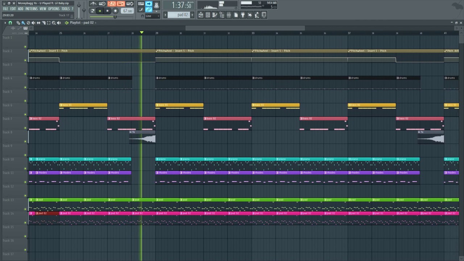The image size is (464, 261).
Task: Select the Delete tool in playlist
Action: point(28,23)
